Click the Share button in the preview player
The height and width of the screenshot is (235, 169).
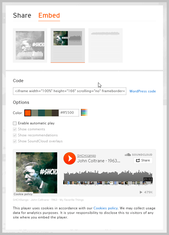(x=143, y=161)
